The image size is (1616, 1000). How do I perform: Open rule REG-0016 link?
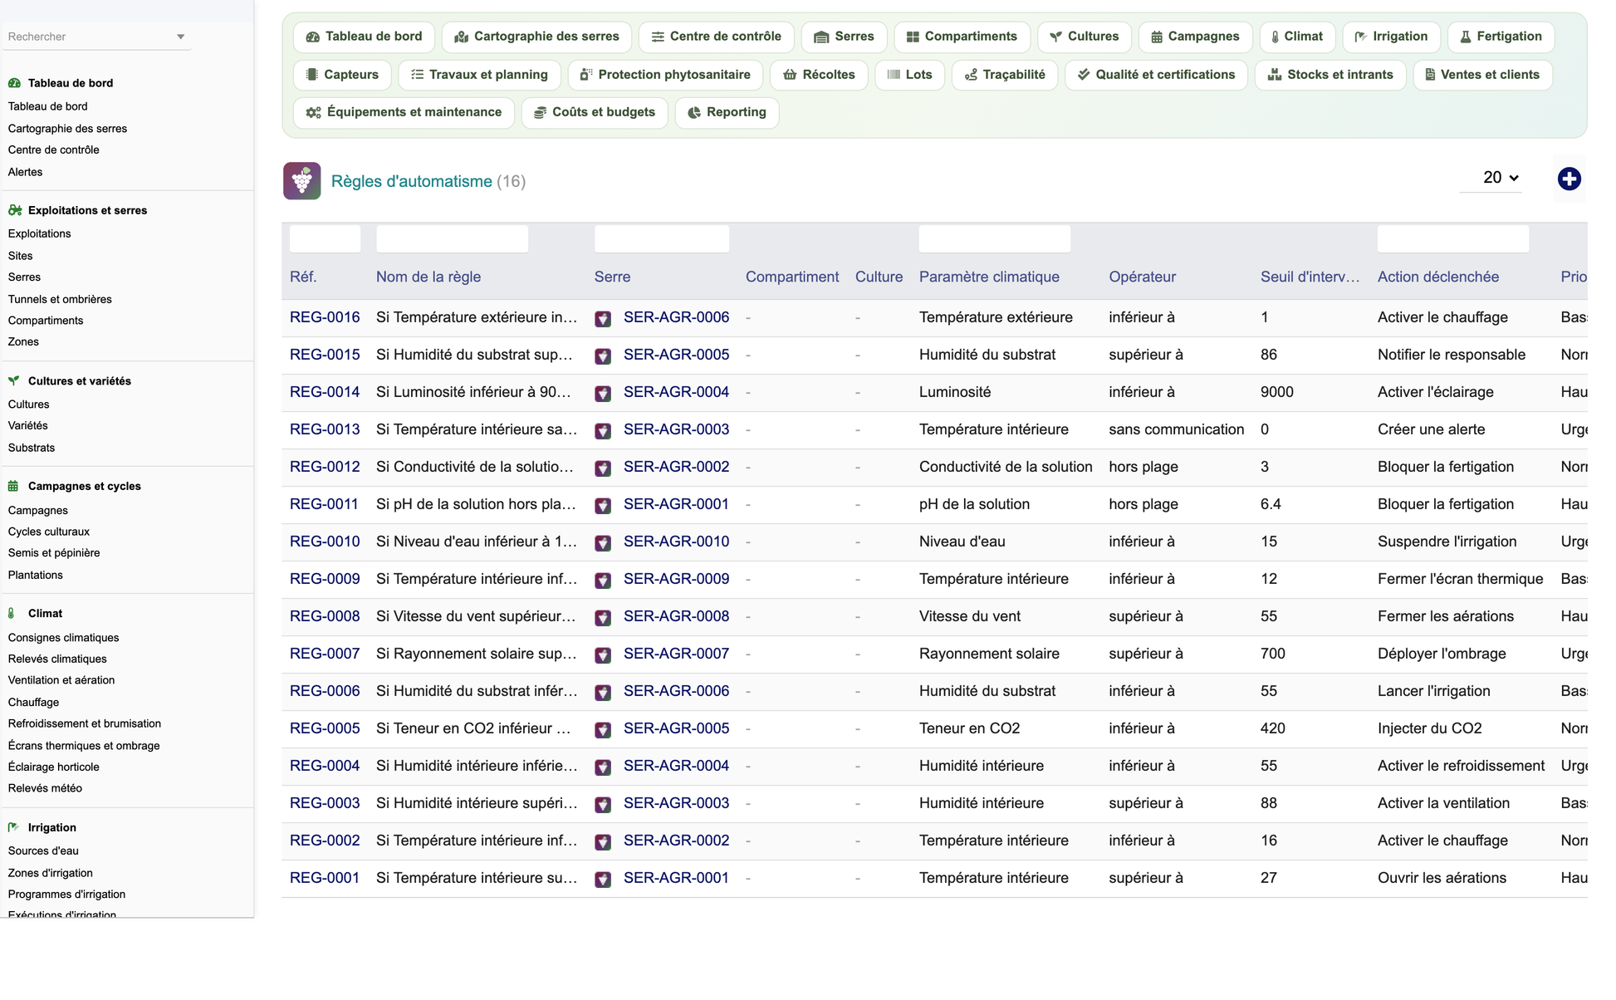pos(325,317)
